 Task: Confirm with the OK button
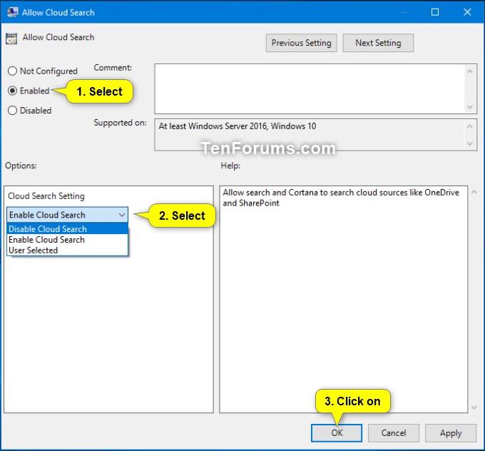click(x=337, y=432)
